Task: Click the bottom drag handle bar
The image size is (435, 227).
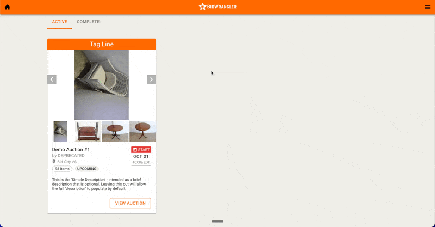Action: pyautogui.click(x=217, y=222)
